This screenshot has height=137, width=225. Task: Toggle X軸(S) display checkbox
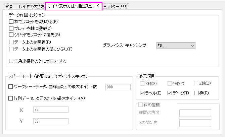point(142,84)
